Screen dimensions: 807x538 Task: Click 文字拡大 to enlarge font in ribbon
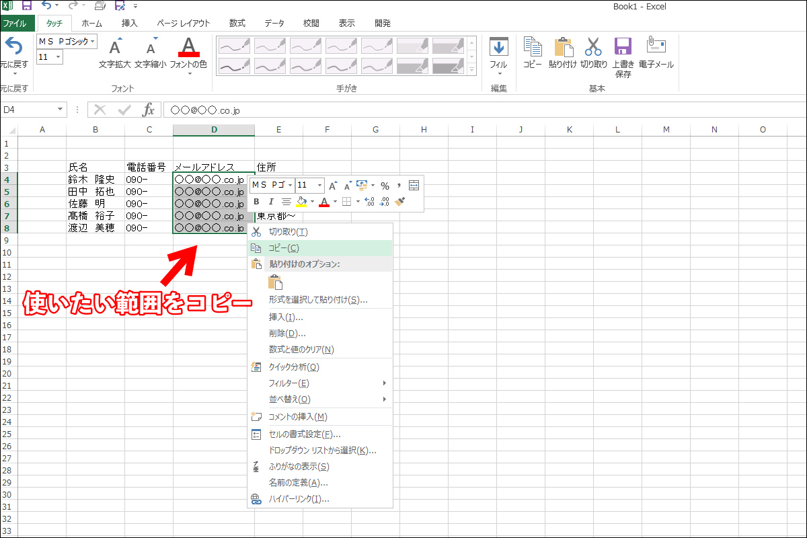[x=116, y=53]
